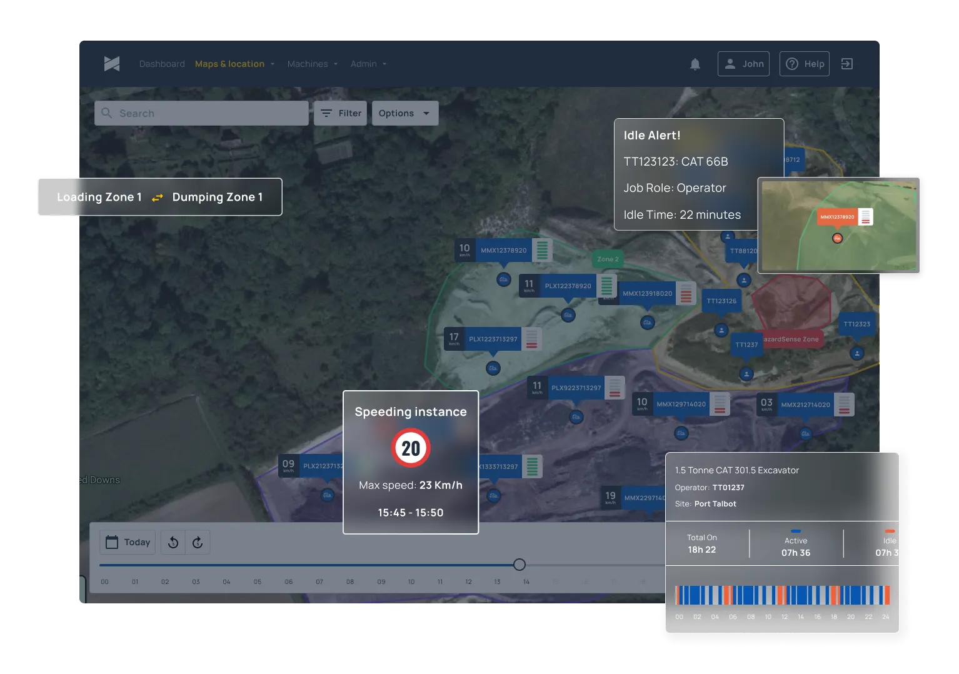Click the MMX12378920 marker in the minimap

(837, 218)
